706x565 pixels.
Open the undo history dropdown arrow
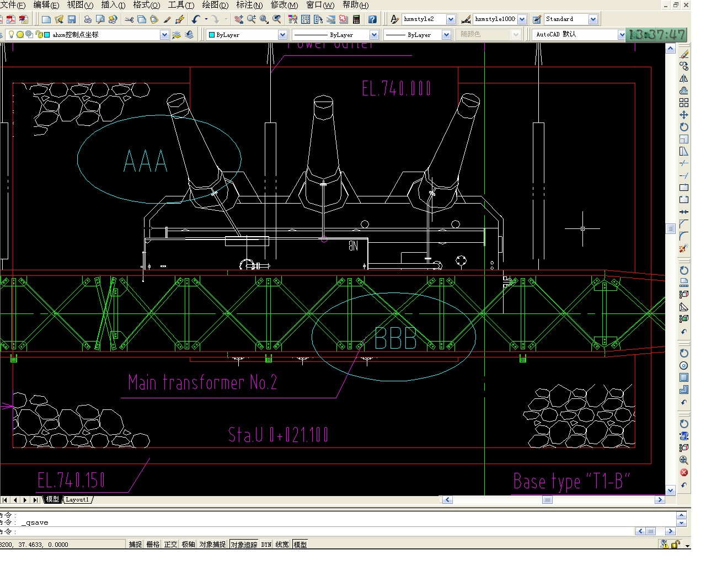tap(206, 19)
